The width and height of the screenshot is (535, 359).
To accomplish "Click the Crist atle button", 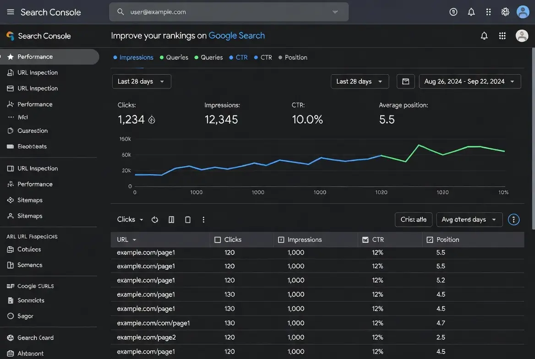I will click(413, 220).
